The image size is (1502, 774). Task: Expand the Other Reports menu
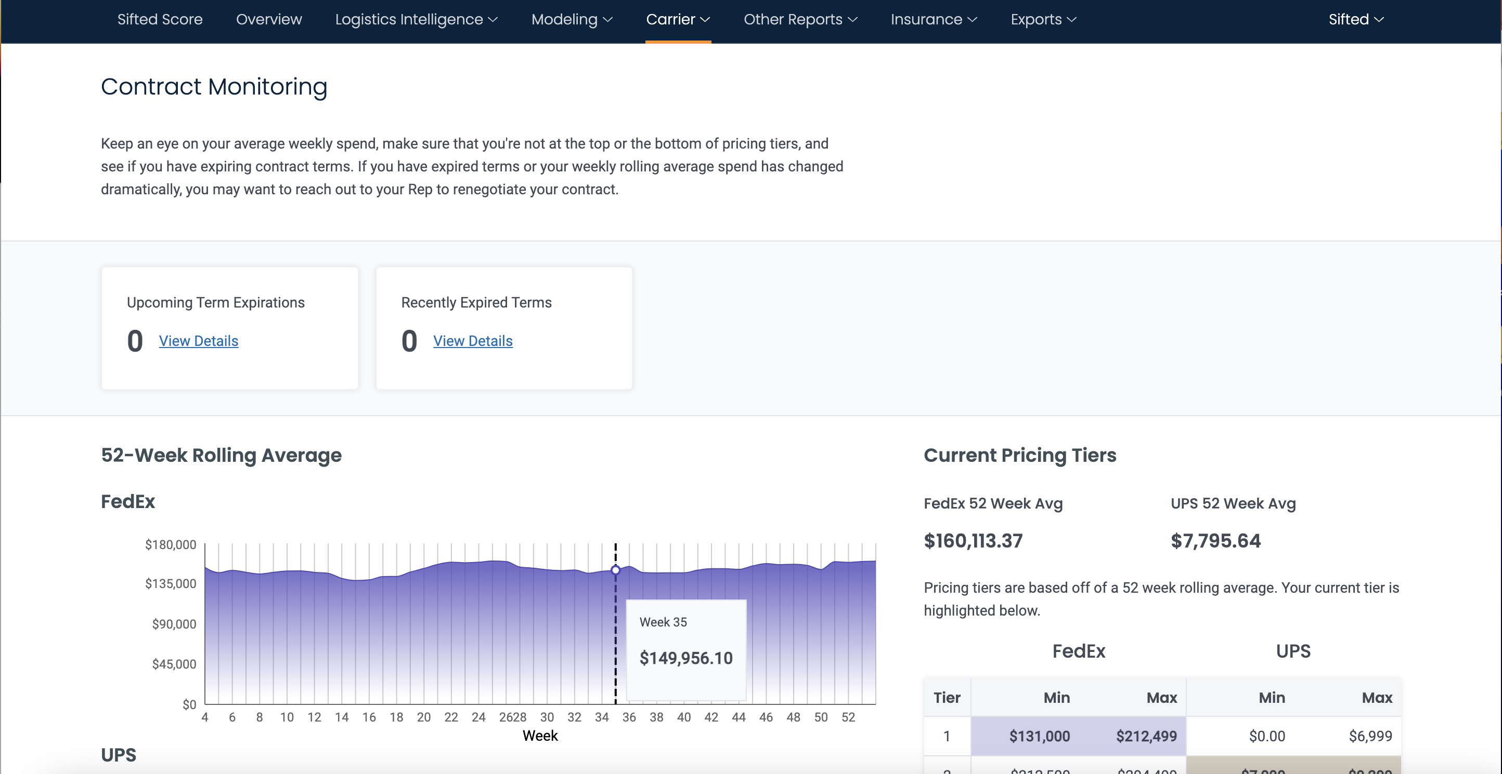(799, 19)
